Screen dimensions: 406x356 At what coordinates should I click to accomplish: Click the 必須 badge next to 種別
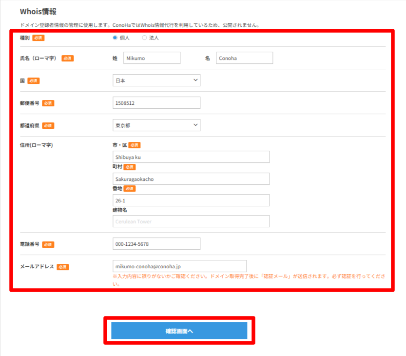tap(39, 38)
